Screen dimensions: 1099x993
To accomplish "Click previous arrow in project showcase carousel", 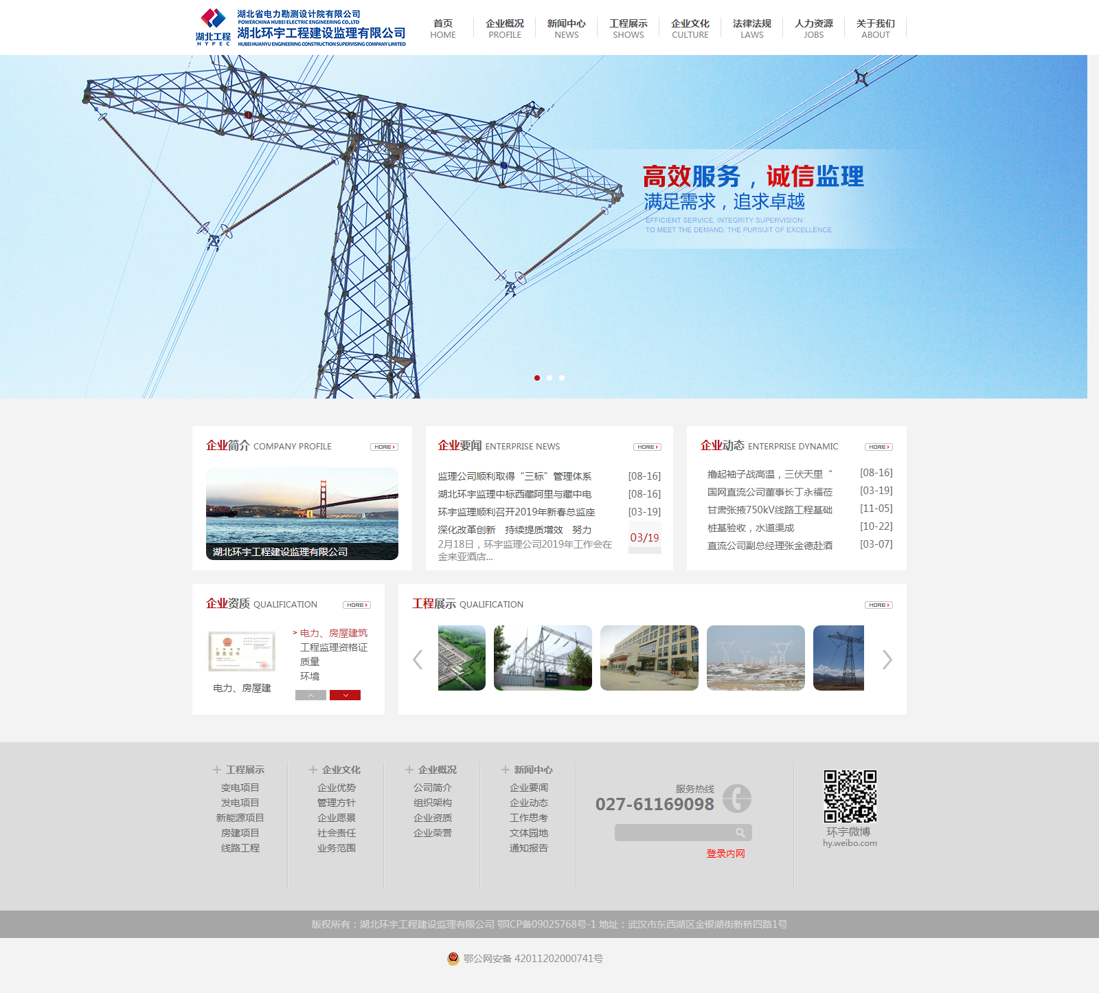I will pos(418,660).
